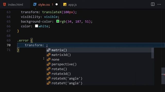Viewport: 165px width, 92px height.
Task: Click the suggestion list scrollbar thumb
Action: point(153,53)
